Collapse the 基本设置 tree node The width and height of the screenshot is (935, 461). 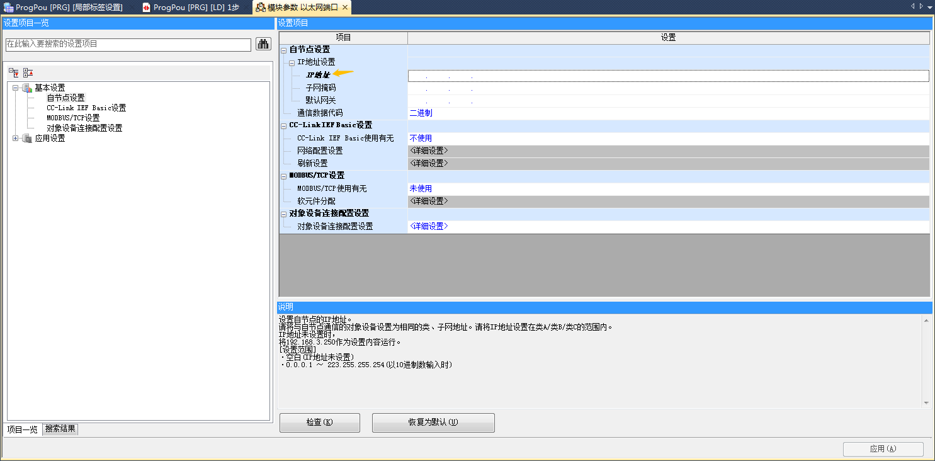pyautogui.click(x=16, y=88)
